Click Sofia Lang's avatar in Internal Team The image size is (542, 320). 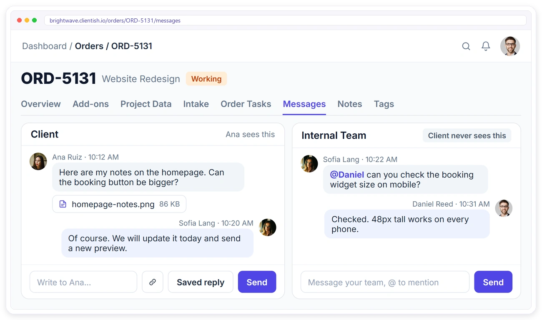[309, 164]
